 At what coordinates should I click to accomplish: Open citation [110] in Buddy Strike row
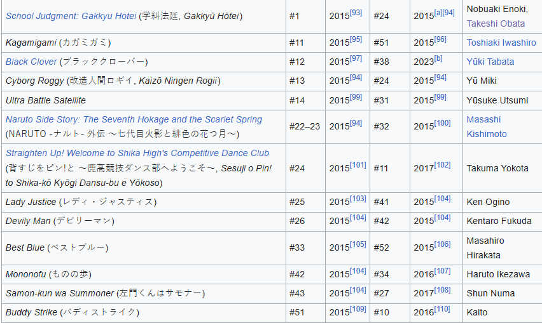point(442,309)
